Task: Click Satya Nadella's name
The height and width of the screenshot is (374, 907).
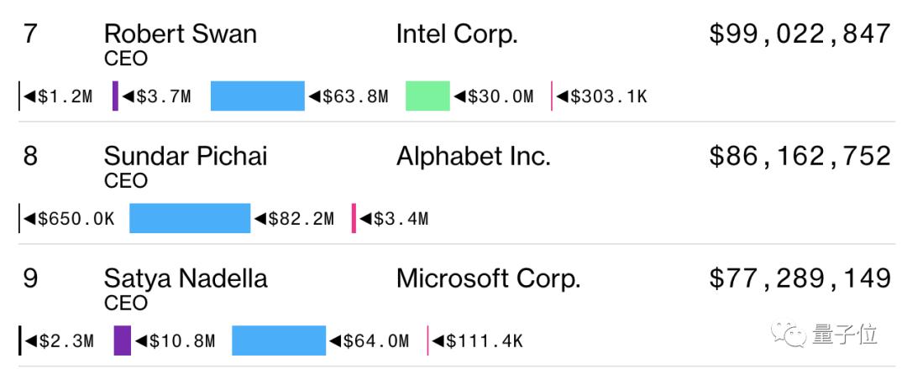Action: click(x=186, y=278)
